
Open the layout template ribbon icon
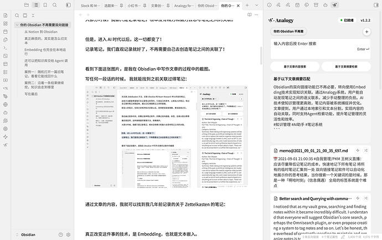tap(6, 64)
